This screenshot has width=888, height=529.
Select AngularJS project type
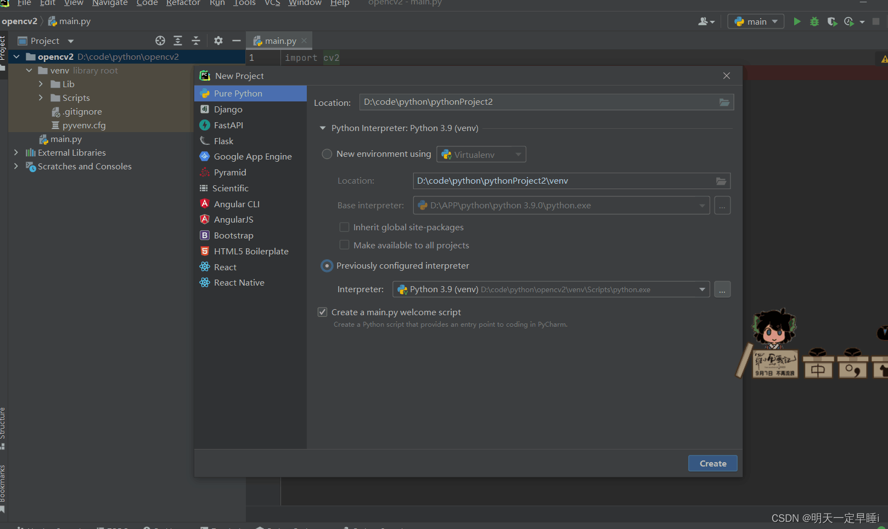click(x=250, y=220)
